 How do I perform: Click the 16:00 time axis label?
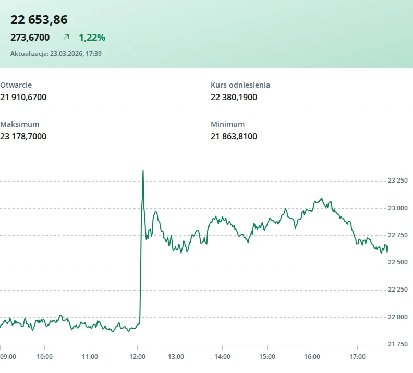pos(312,357)
